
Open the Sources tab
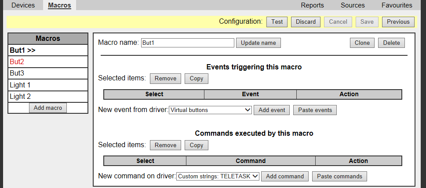point(353,5)
